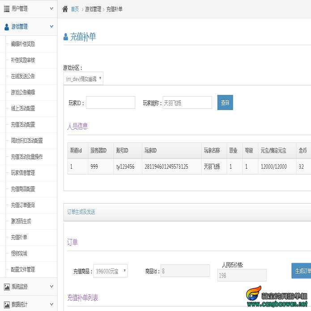Open 限时折扣活动配置 in sidebar
Viewport: 311px width, 311px height.
tap(27, 141)
